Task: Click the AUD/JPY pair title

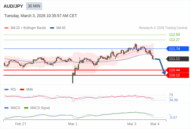Action: (13, 6)
